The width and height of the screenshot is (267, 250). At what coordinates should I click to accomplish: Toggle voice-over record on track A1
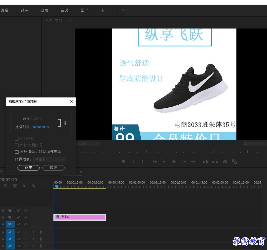(41, 232)
